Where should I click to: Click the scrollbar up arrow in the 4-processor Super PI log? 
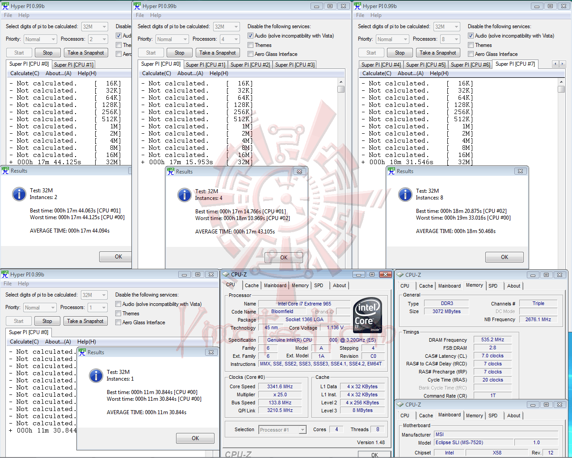(x=341, y=82)
